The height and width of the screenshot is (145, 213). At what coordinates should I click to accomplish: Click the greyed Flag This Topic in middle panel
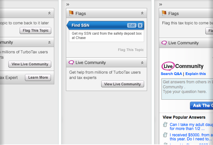pos(131,50)
